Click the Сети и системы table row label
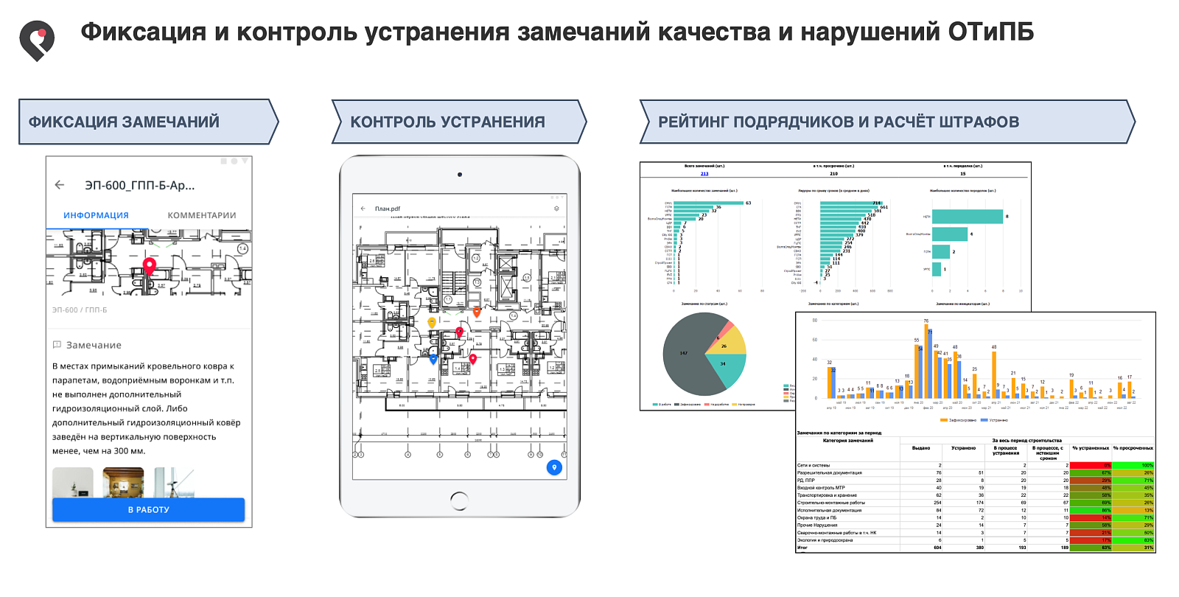Image resolution: width=1179 pixels, height=597 pixels. click(x=814, y=466)
